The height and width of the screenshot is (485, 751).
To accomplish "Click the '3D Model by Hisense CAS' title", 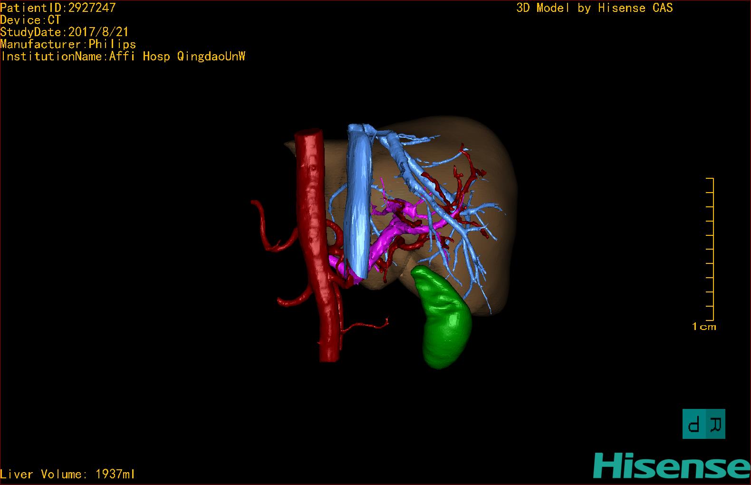I will (595, 8).
